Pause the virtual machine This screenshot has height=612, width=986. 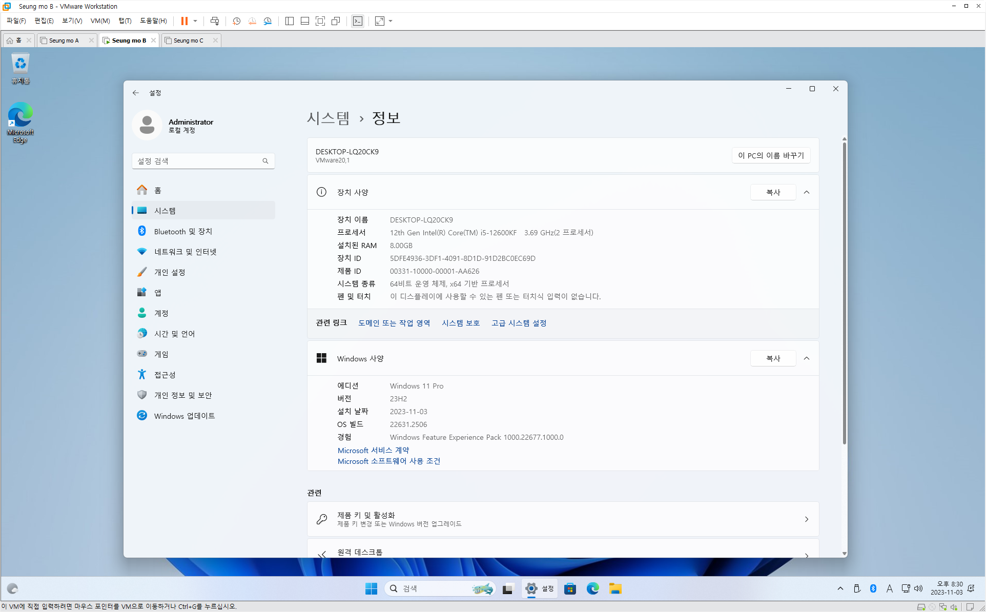tap(184, 21)
